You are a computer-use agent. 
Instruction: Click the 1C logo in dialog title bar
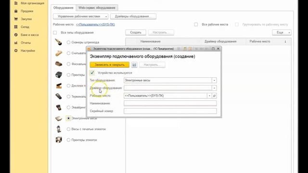(89, 49)
